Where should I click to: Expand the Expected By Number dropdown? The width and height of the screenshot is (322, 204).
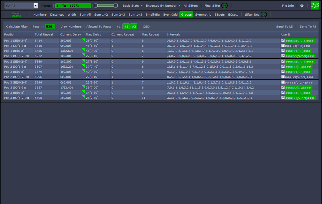tap(163, 6)
